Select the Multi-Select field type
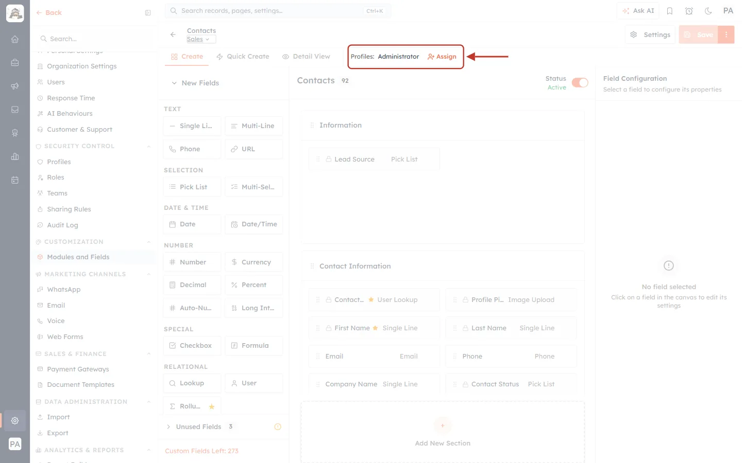Screen dimensions: 742x463 pos(254,187)
